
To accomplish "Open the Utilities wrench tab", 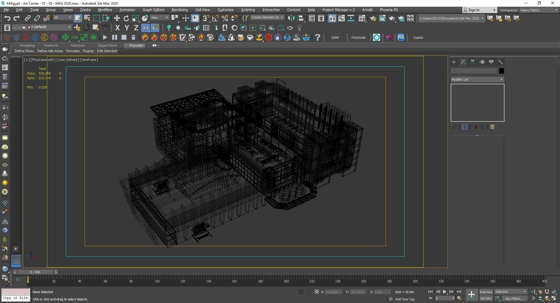I will click(x=501, y=62).
